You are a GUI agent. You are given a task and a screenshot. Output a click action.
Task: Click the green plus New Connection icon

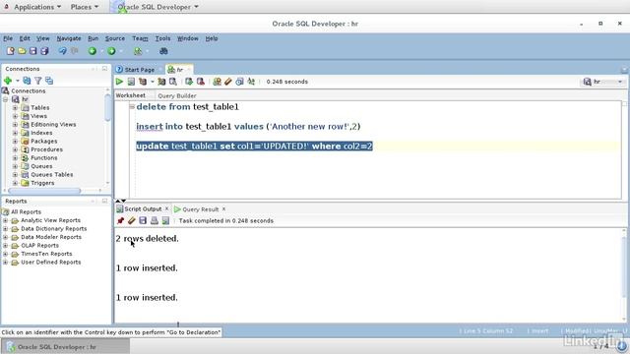tap(8, 81)
